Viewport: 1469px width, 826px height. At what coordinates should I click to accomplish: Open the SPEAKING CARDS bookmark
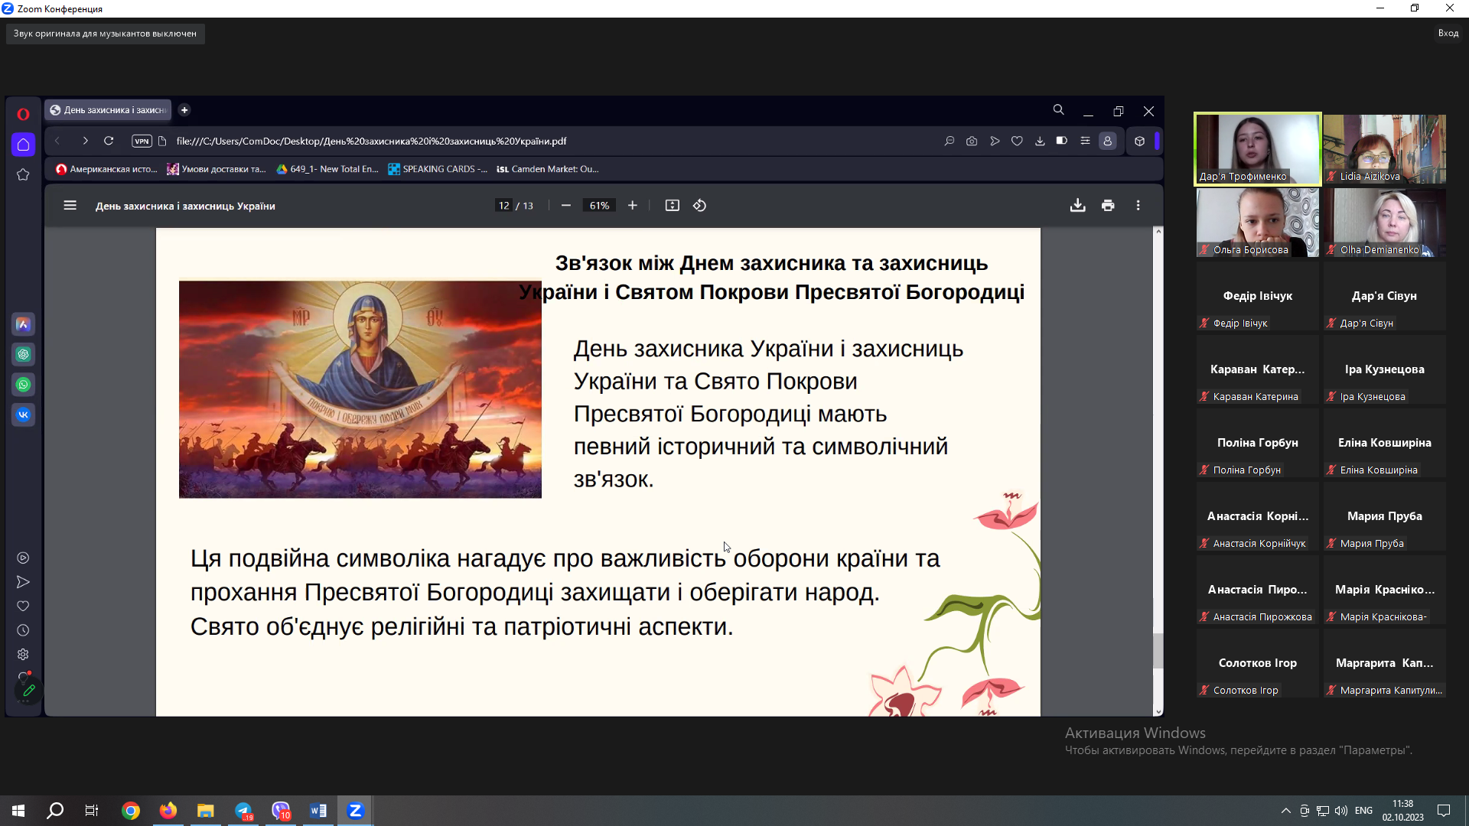click(x=438, y=169)
